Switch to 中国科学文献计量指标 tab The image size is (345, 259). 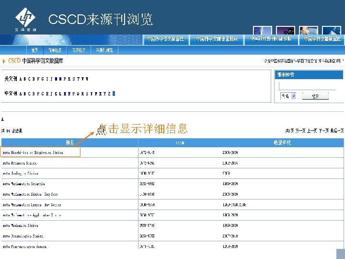click(217, 39)
